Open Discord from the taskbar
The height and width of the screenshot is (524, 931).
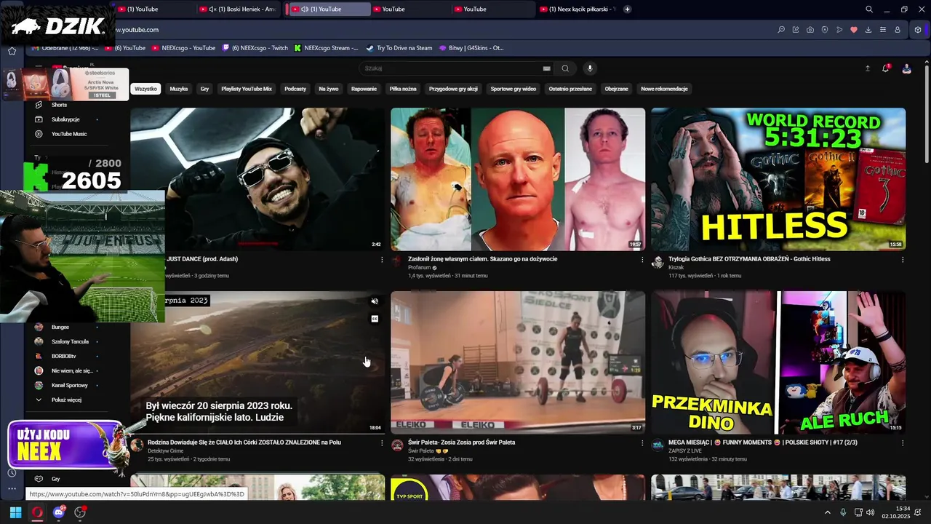coord(59,512)
